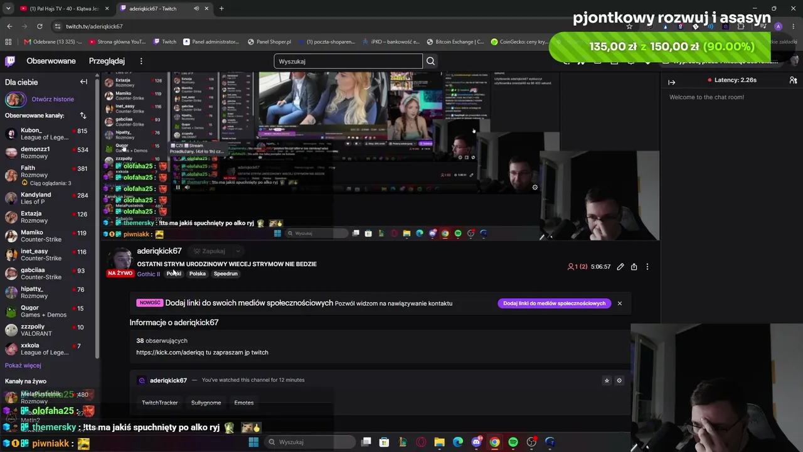Click the Windows Start button
Image resolution: width=803 pixels, height=452 pixels.
(253, 442)
